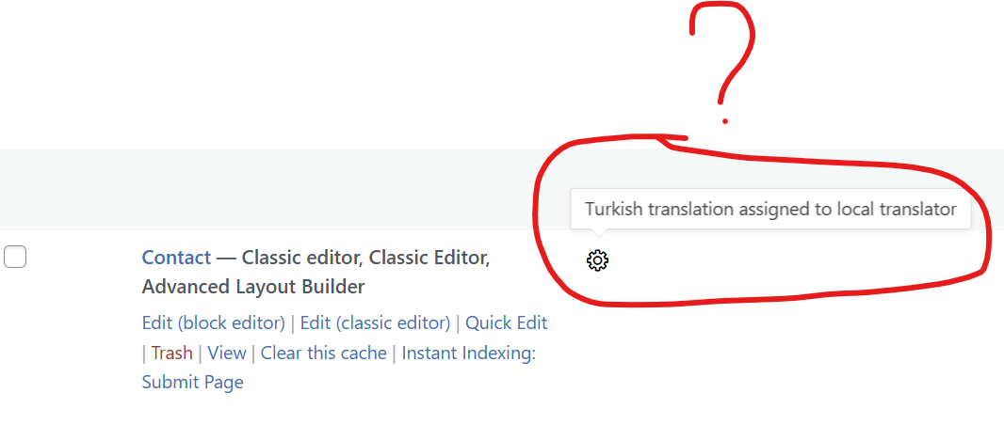1004x440 pixels.
Task: Click Edit (block editor) link
Action: click(213, 323)
